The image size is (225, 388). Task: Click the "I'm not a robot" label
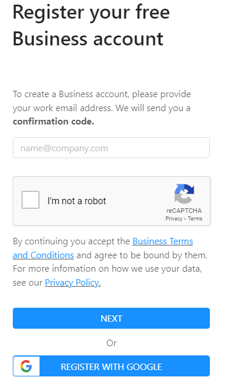pos(77,201)
